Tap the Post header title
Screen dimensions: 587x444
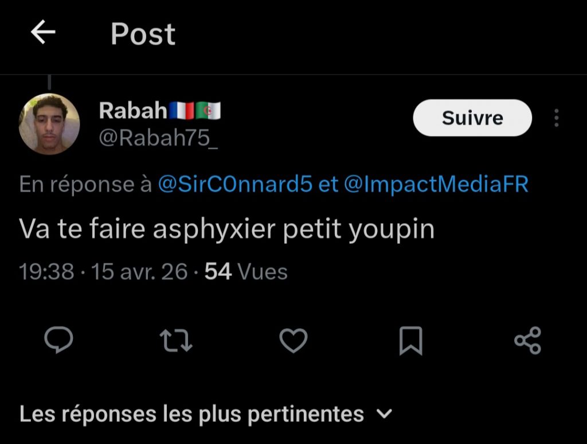pyautogui.click(x=143, y=34)
